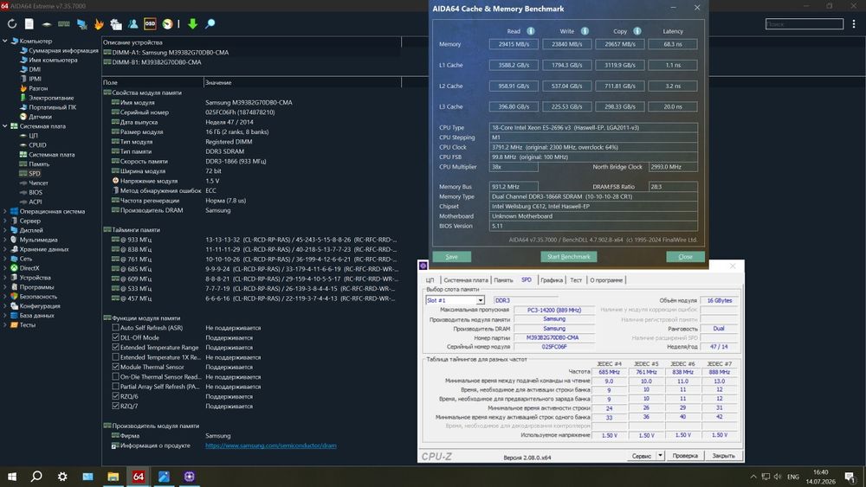Switch to AIDA64 taskbar icon
Image resolution: width=866 pixels, height=487 pixels.
(x=139, y=477)
